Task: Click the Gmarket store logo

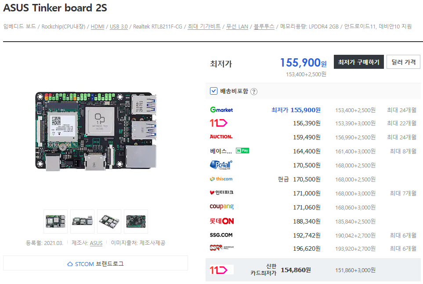Action: 221,110
